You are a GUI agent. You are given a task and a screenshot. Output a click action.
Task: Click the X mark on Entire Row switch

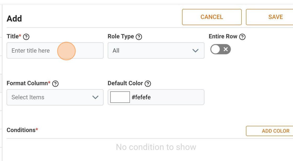226,49
